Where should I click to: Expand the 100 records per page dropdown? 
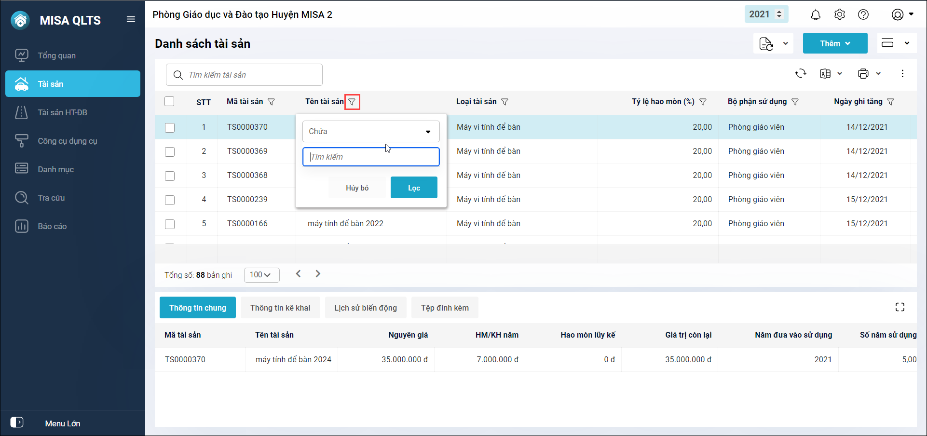click(261, 275)
